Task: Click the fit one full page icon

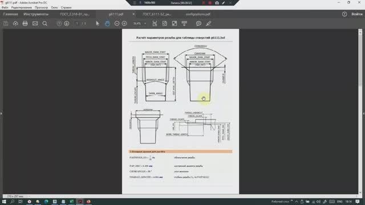Action: (165, 23)
